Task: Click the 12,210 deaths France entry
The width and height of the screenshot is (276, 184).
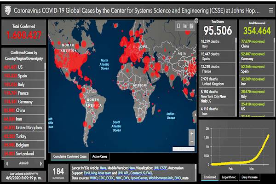Action: (217, 69)
